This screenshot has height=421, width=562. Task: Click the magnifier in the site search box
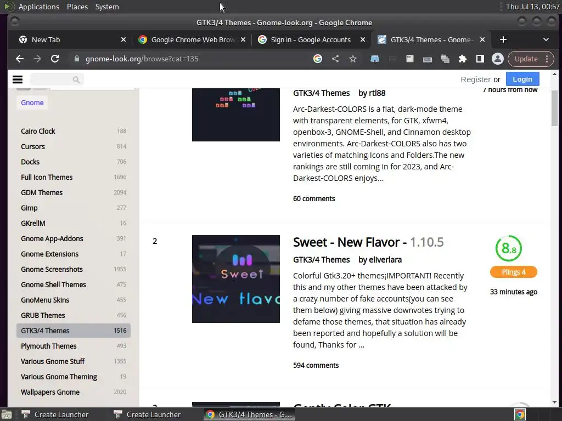76,79
